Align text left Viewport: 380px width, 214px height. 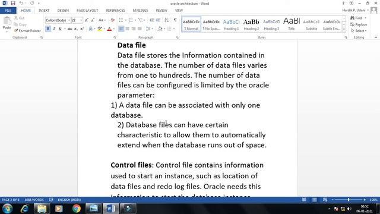(121, 29)
